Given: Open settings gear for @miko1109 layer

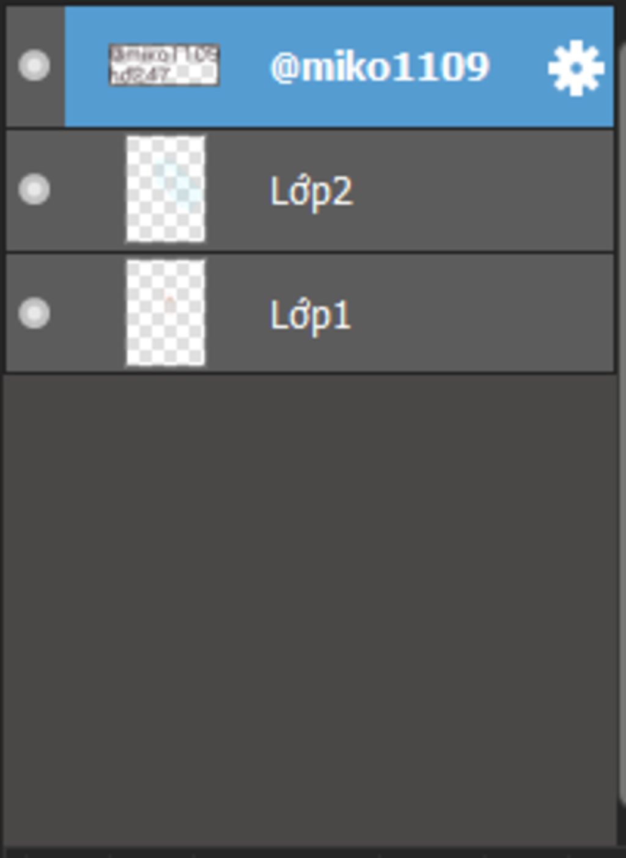Looking at the screenshot, I should click(576, 68).
